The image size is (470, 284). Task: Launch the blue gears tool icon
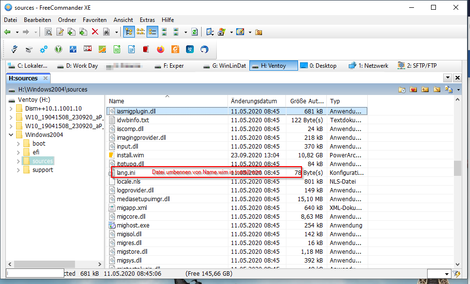click(x=44, y=49)
